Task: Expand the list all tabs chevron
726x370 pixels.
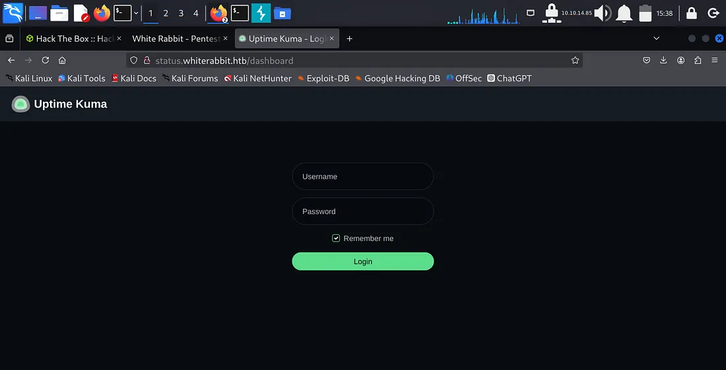Action: point(656,39)
